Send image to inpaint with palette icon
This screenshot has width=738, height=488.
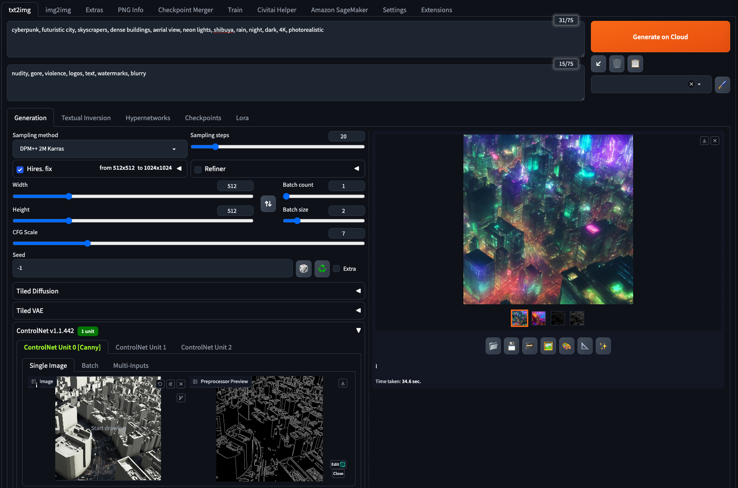pos(567,346)
